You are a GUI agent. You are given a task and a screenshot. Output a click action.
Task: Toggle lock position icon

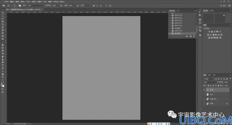click(x=213, y=85)
